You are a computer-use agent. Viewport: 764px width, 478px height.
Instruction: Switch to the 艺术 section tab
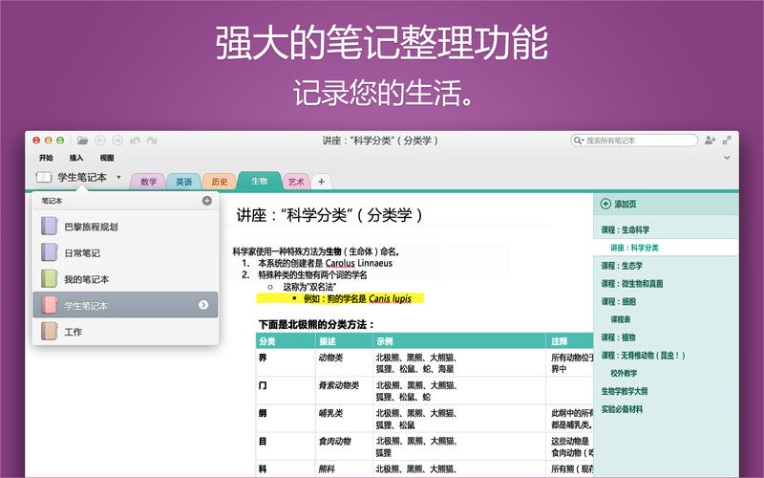(296, 182)
